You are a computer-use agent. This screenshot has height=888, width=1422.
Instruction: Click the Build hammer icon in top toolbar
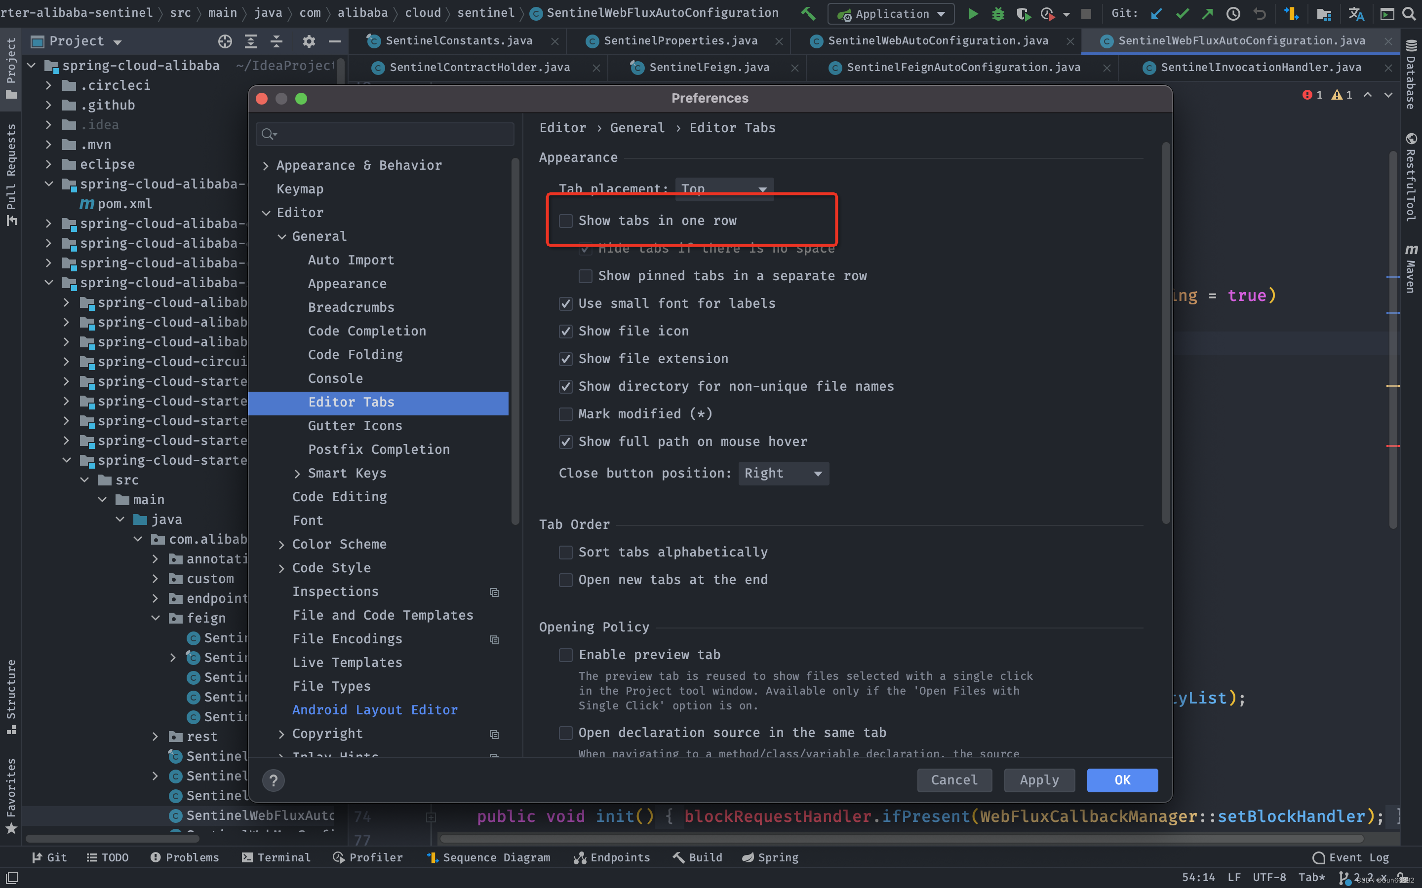[809, 13]
